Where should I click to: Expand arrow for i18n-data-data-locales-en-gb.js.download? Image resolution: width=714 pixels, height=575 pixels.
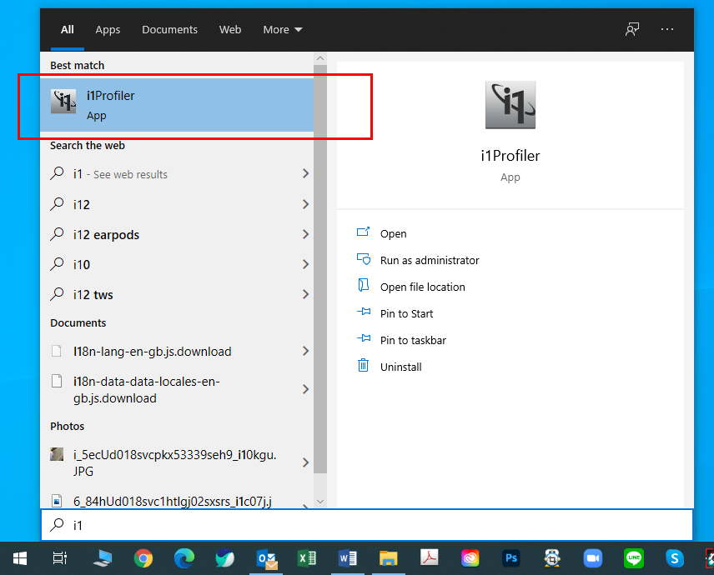click(305, 389)
